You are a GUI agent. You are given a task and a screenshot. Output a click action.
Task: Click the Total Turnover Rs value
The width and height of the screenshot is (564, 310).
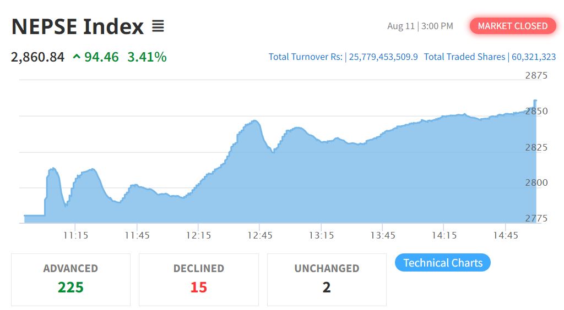[383, 57]
